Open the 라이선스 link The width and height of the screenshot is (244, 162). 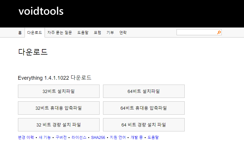tap(79, 137)
